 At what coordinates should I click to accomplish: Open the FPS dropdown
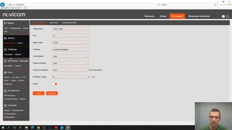70,36
